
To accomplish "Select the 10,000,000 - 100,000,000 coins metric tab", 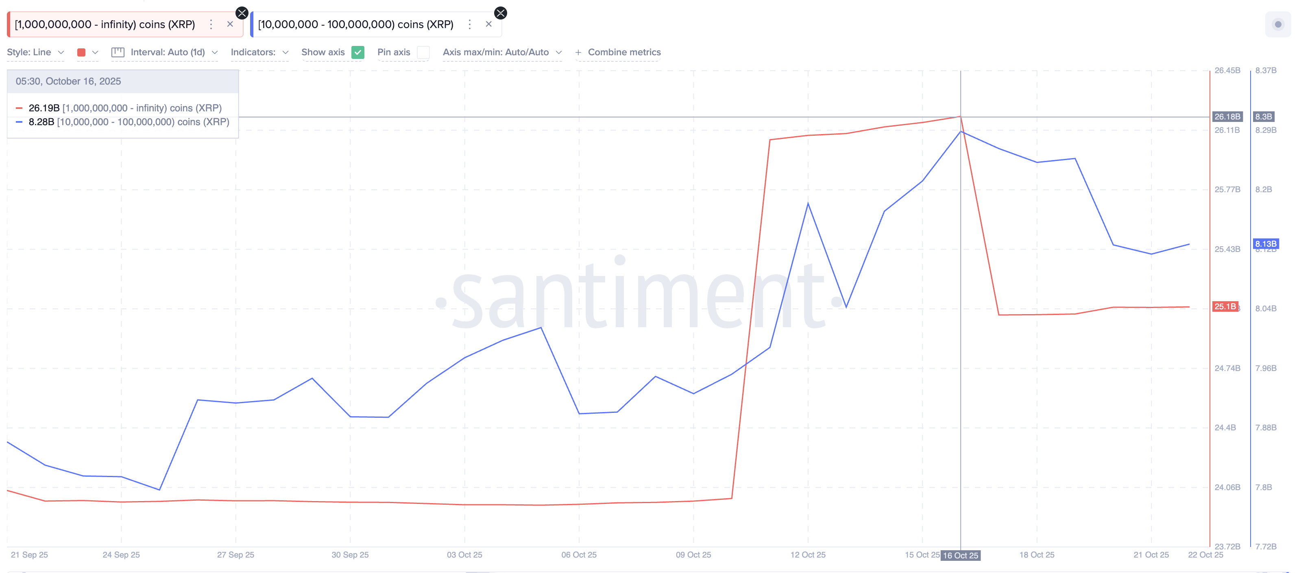I will coord(355,24).
